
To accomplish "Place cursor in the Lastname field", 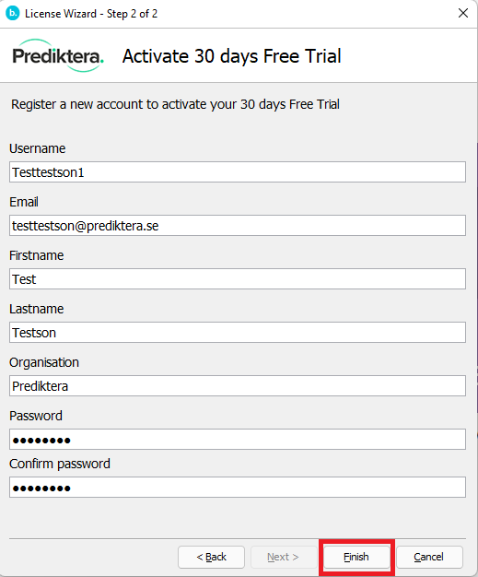I will [x=238, y=333].
